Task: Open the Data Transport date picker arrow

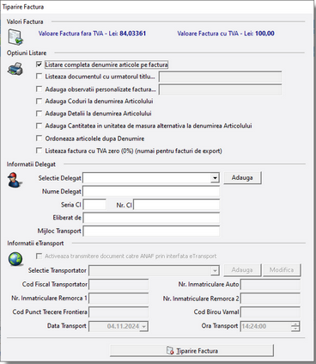Action: point(144,326)
